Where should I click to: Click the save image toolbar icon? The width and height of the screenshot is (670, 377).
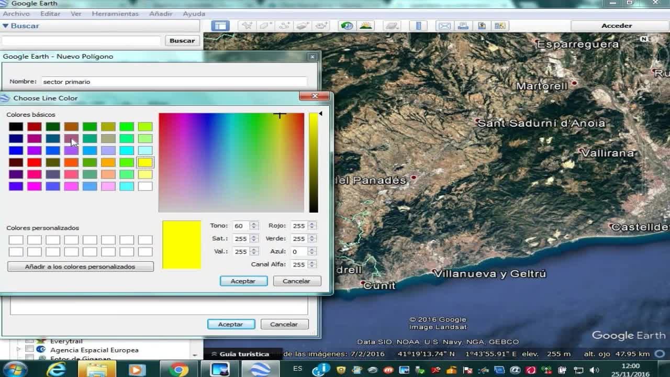[482, 26]
